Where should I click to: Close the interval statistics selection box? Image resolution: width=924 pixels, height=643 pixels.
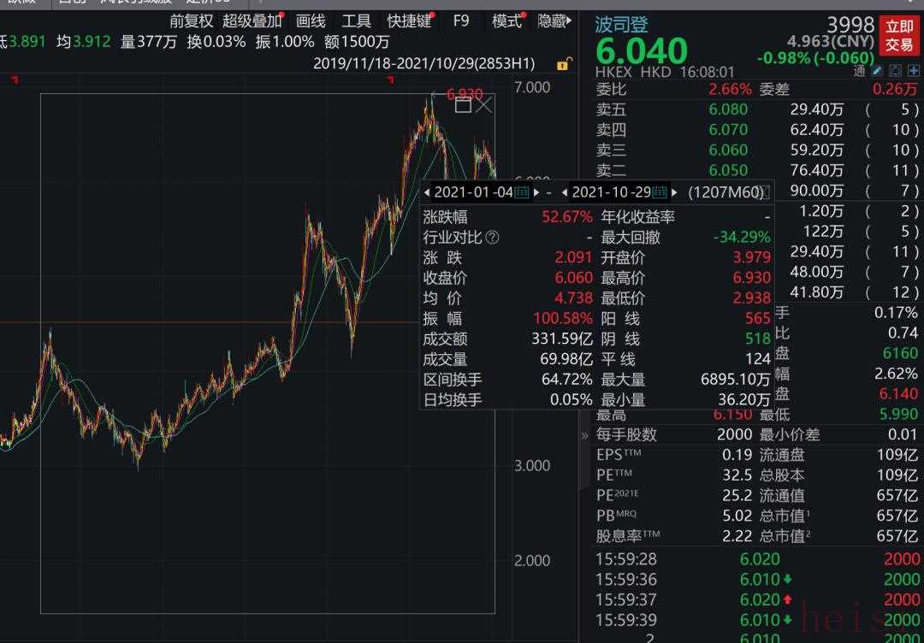483,105
